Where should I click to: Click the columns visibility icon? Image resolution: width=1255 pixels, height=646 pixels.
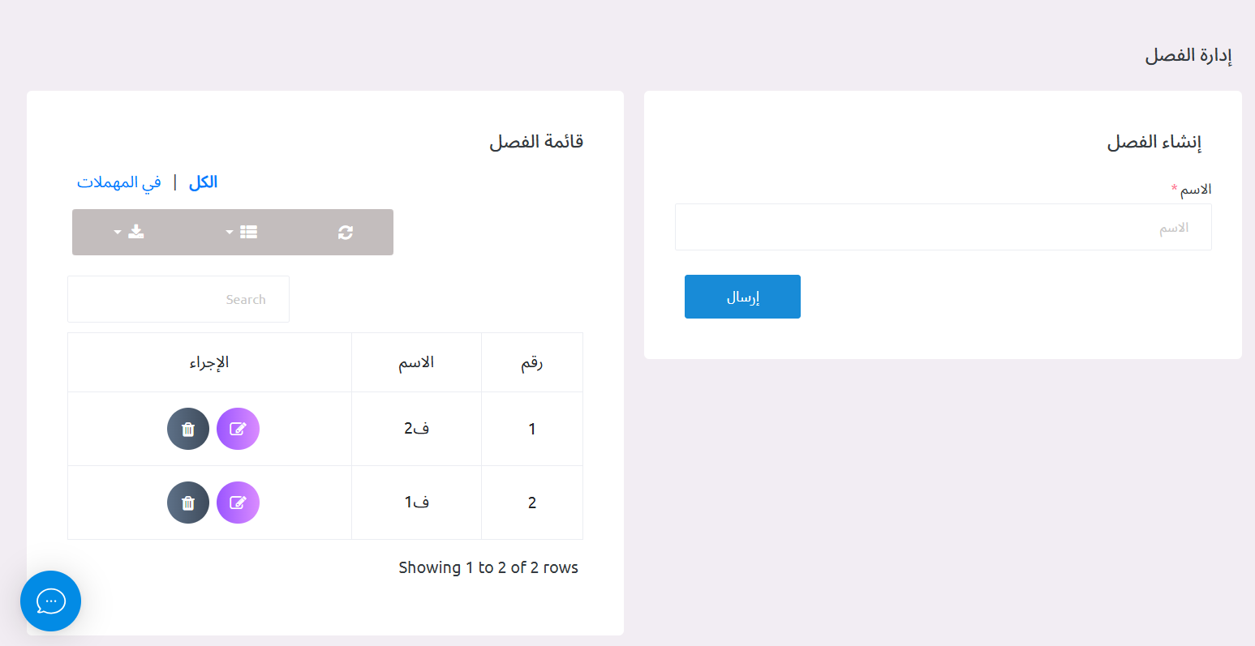click(x=247, y=232)
